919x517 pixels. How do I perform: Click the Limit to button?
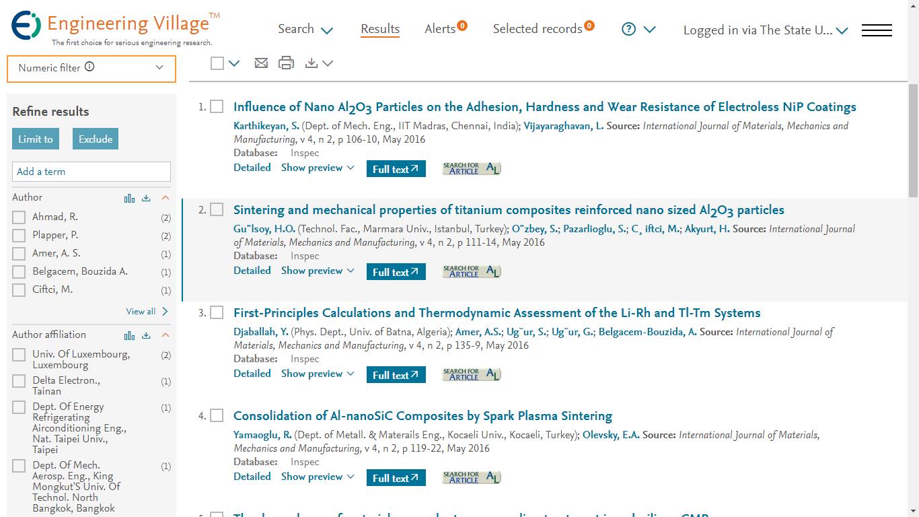pyautogui.click(x=35, y=139)
